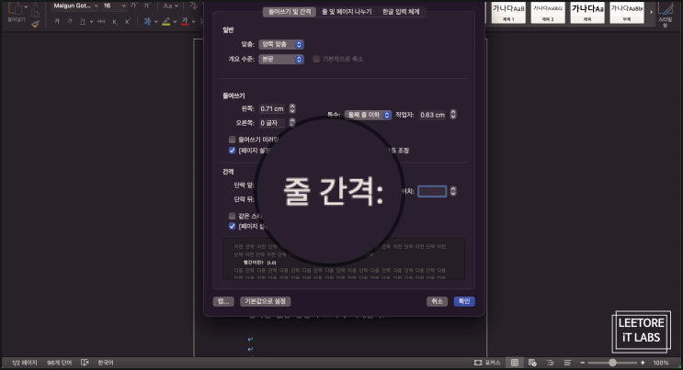Screen dimensions: 683x370
Task: Expand the highlight color dropdown arrow
Action: (x=175, y=21)
